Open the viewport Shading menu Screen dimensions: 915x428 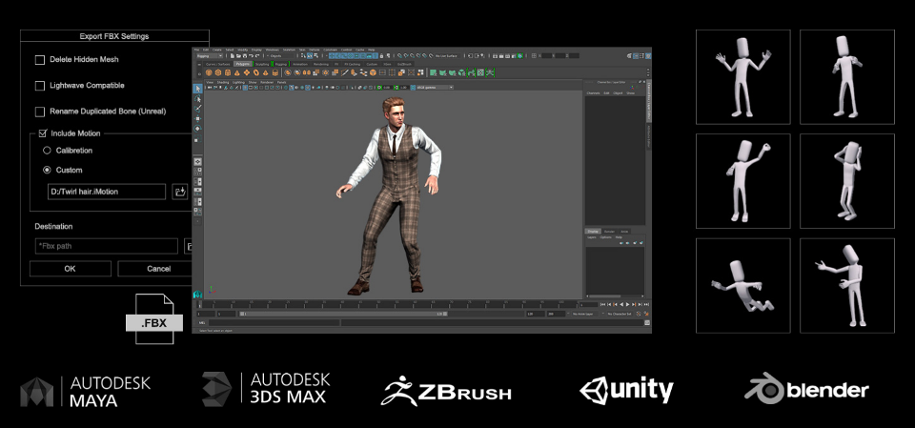pyautogui.click(x=223, y=82)
